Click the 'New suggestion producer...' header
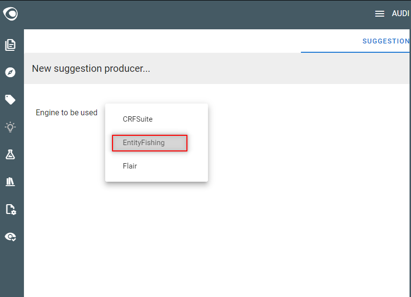The width and height of the screenshot is (411, 297). tap(91, 68)
